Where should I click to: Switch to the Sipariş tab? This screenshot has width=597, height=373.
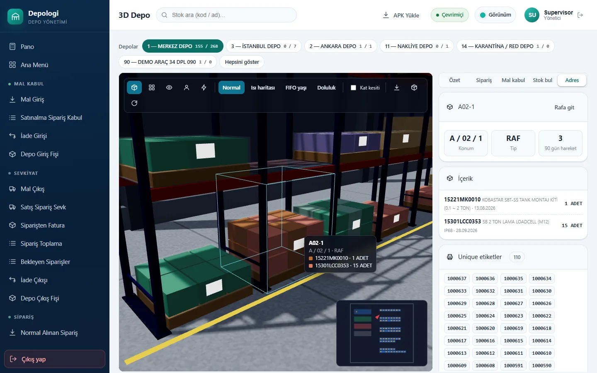(x=484, y=80)
